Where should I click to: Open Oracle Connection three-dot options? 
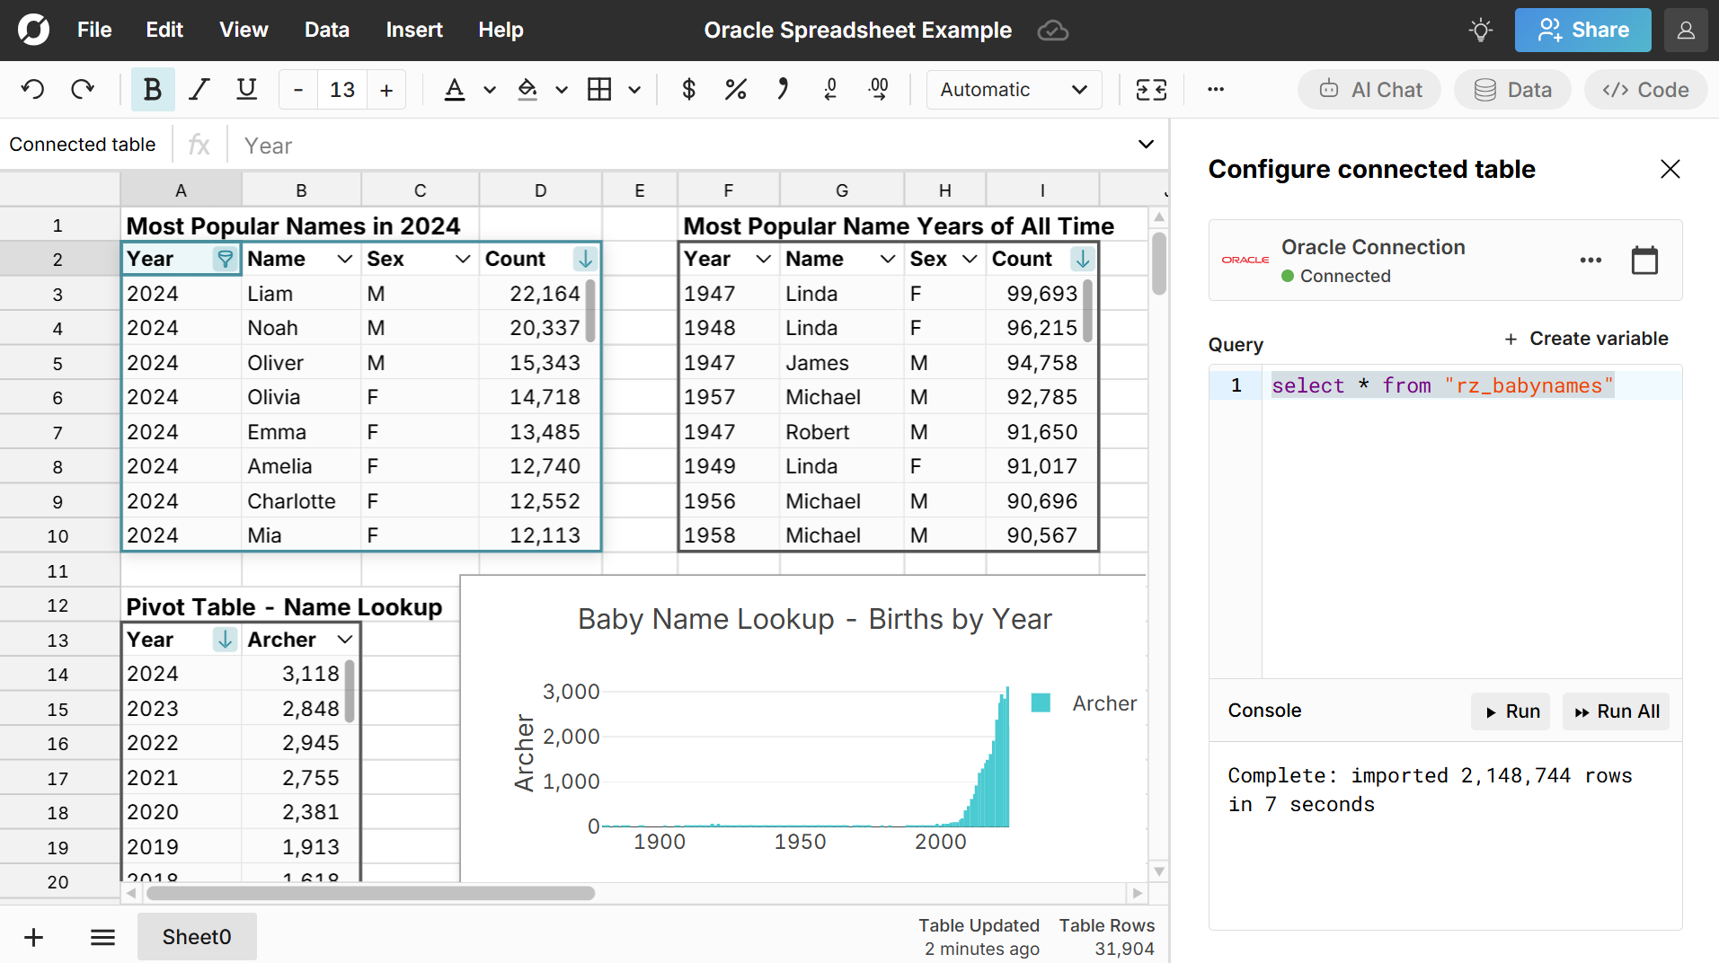[1591, 261]
